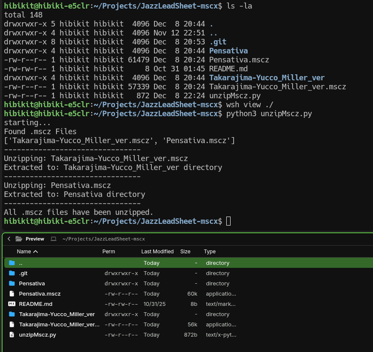Click 'Extracted to: Pensativa directory' line
This screenshot has height=352, width=373.
point(74,194)
